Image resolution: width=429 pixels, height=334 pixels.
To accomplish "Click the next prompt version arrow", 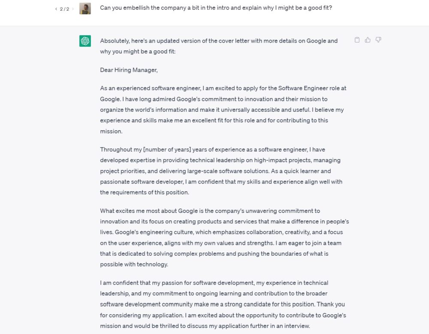I will (73, 9).
